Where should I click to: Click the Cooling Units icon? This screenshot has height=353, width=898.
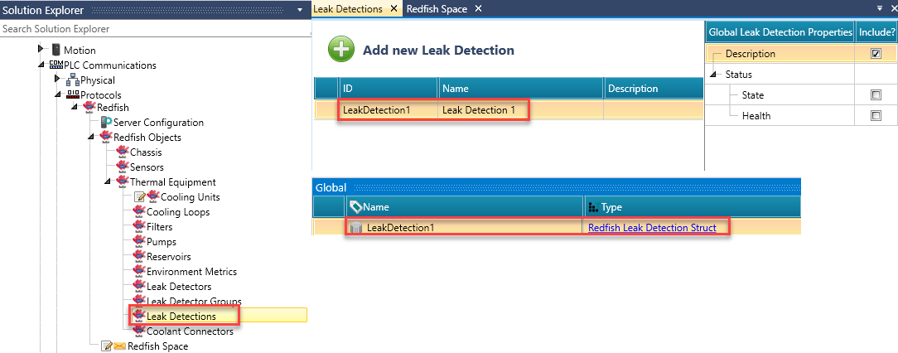pos(152,197)
